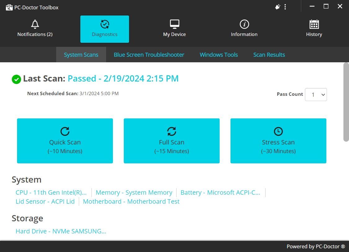Minimize the PC-Doctor Toolbox window

(x=312, y=7)
